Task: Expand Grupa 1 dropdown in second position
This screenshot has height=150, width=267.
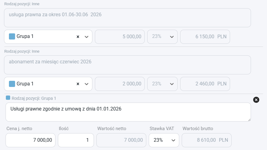Action: tap(87, 84)
